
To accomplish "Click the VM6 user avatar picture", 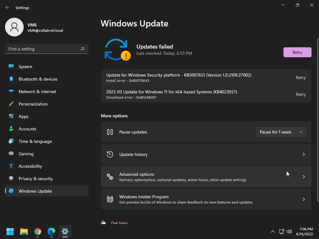I will 14,27.
